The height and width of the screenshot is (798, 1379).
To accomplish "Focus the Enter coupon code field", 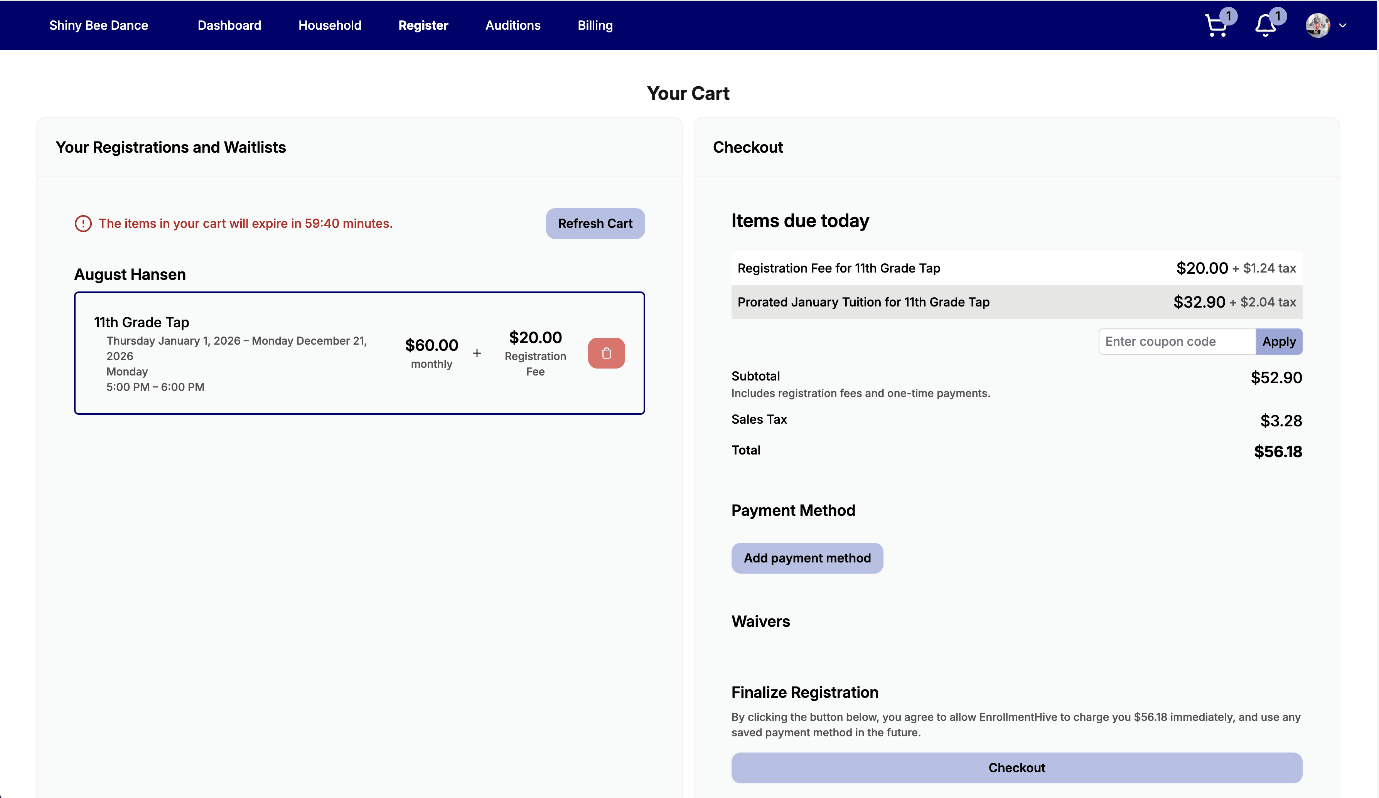I will click(1177, 341).
